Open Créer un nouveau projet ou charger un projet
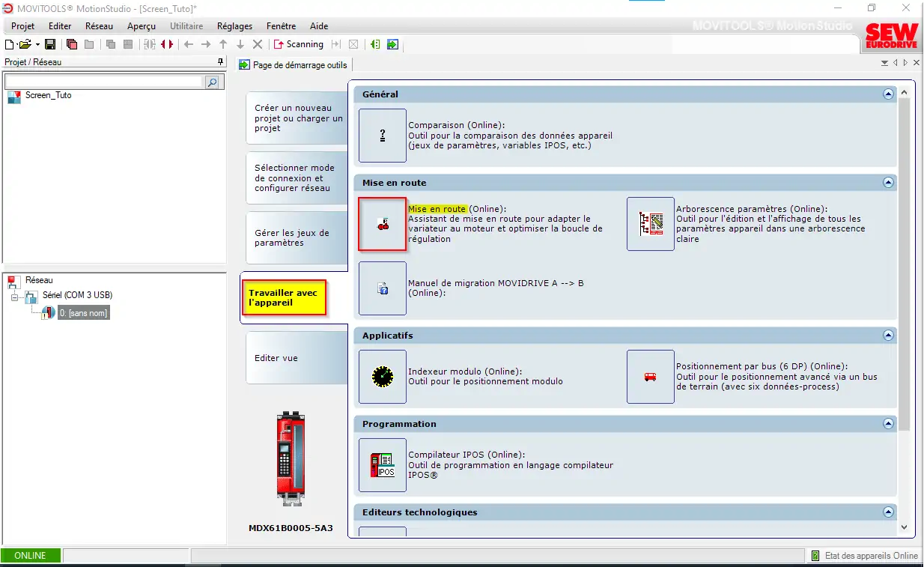This screenshot has height=567, width=924. pyautogui.click(x=298, y=118)
